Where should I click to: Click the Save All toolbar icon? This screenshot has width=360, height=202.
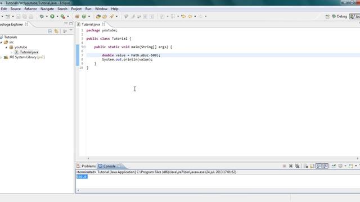pyautogui.click(x=24, y=16)
